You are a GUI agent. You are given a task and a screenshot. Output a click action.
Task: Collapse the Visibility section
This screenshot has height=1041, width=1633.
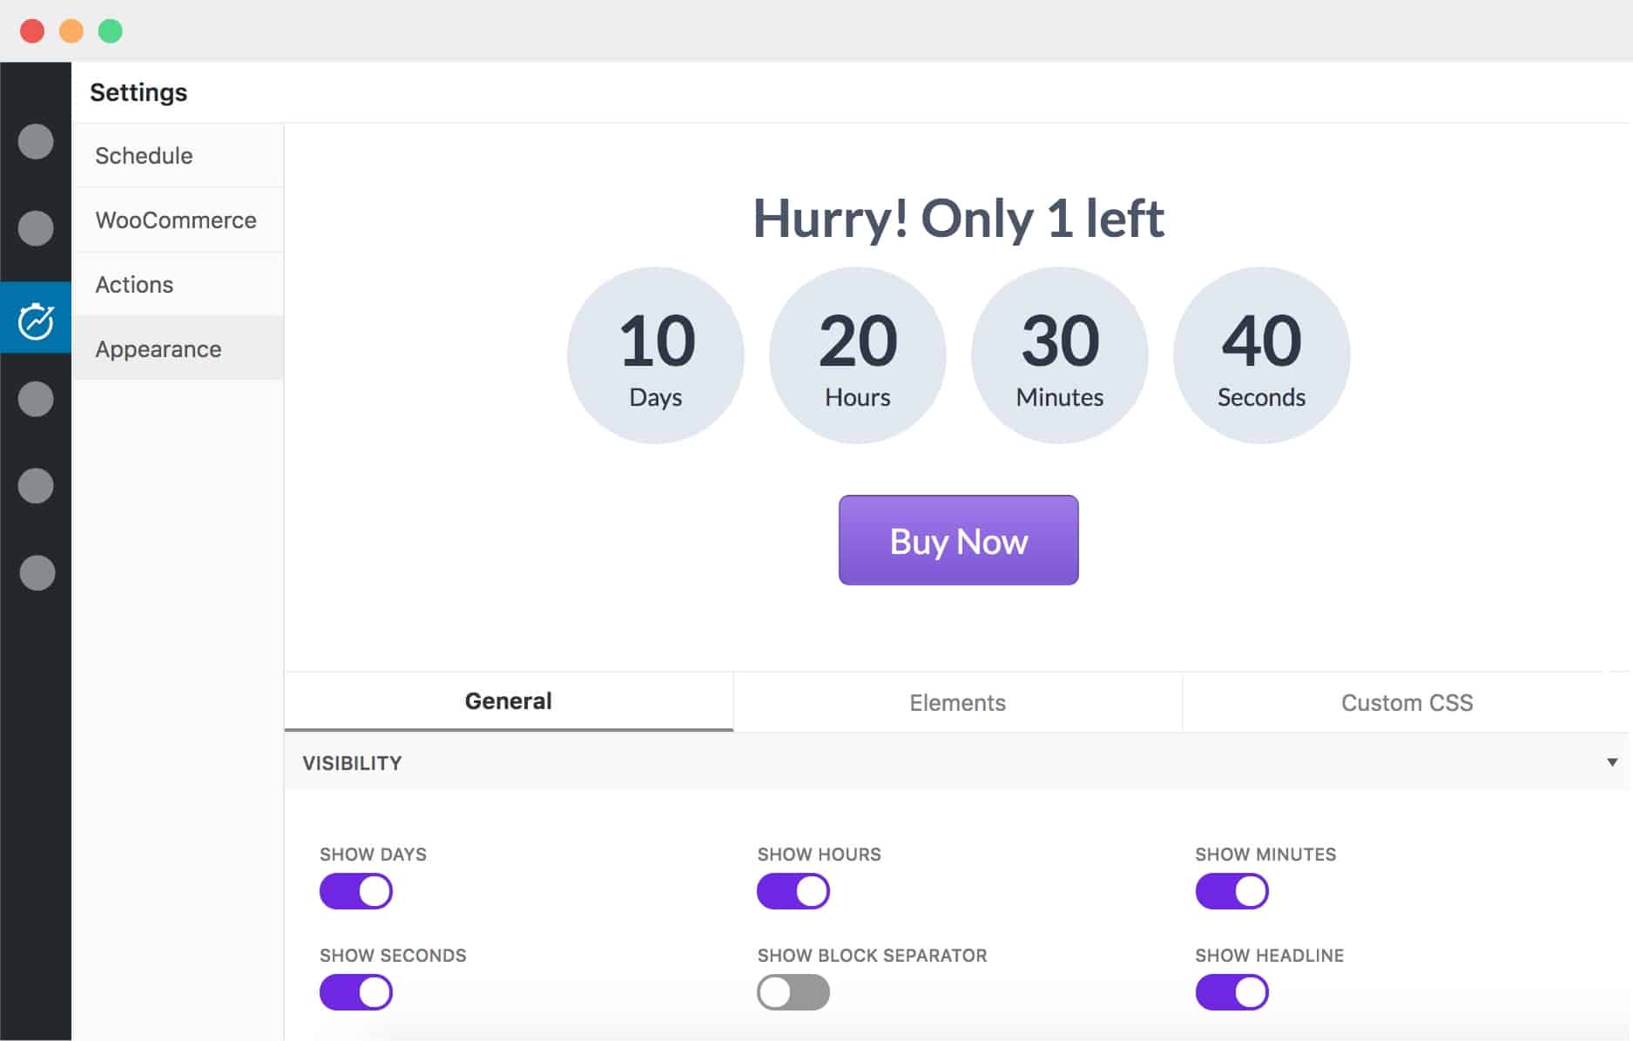point(1609,760)
